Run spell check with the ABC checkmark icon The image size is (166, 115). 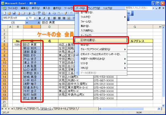pos(39,13)
